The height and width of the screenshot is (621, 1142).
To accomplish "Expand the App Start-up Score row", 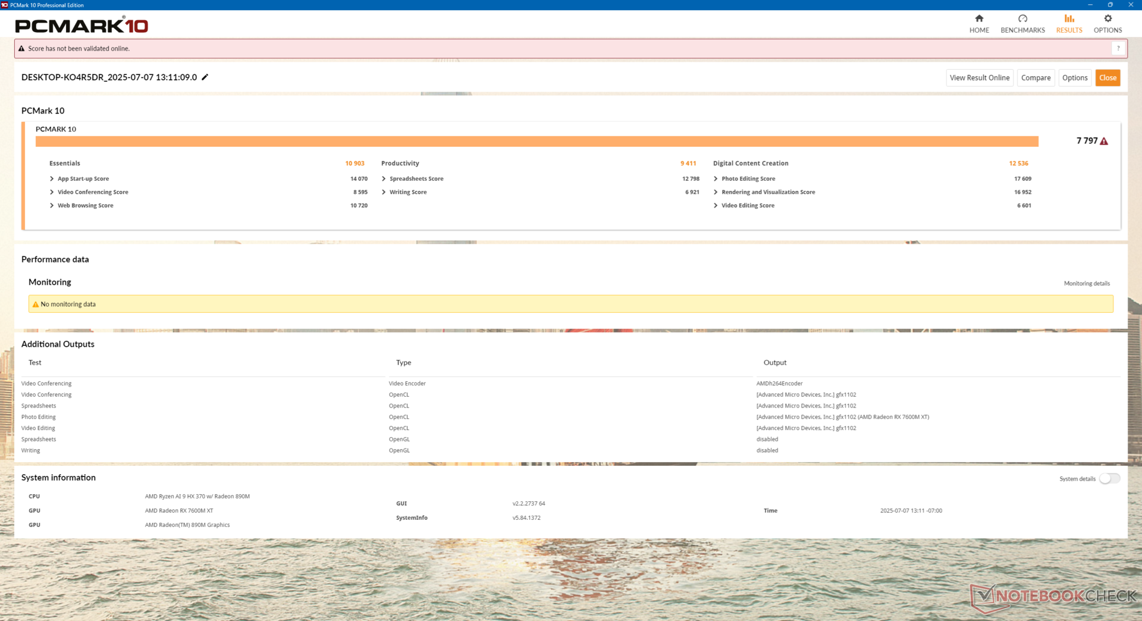I will tap(52, 179).
